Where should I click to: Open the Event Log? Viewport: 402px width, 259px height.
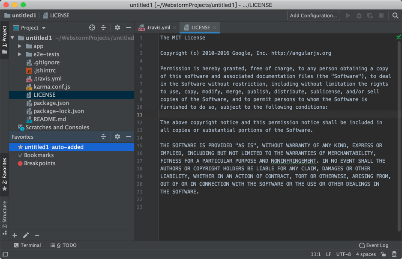pyautogui.click(x=374, y=245)
